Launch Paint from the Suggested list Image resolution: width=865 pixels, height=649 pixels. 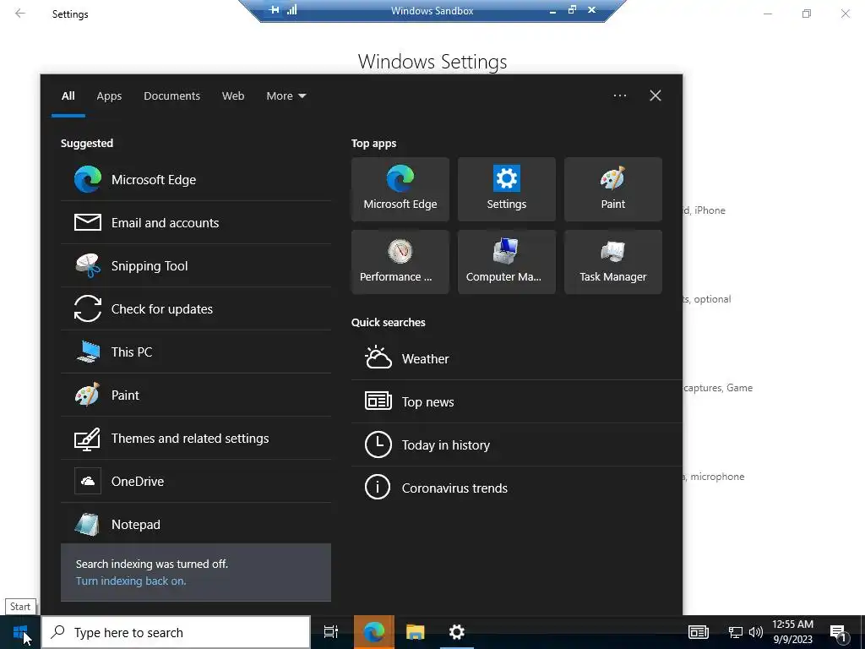click(196, 395)
